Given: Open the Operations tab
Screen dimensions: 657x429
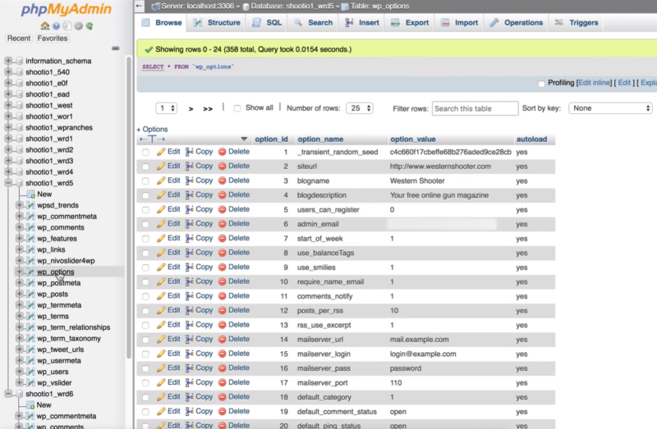Looking at the screenshot, I should [517, 23].
